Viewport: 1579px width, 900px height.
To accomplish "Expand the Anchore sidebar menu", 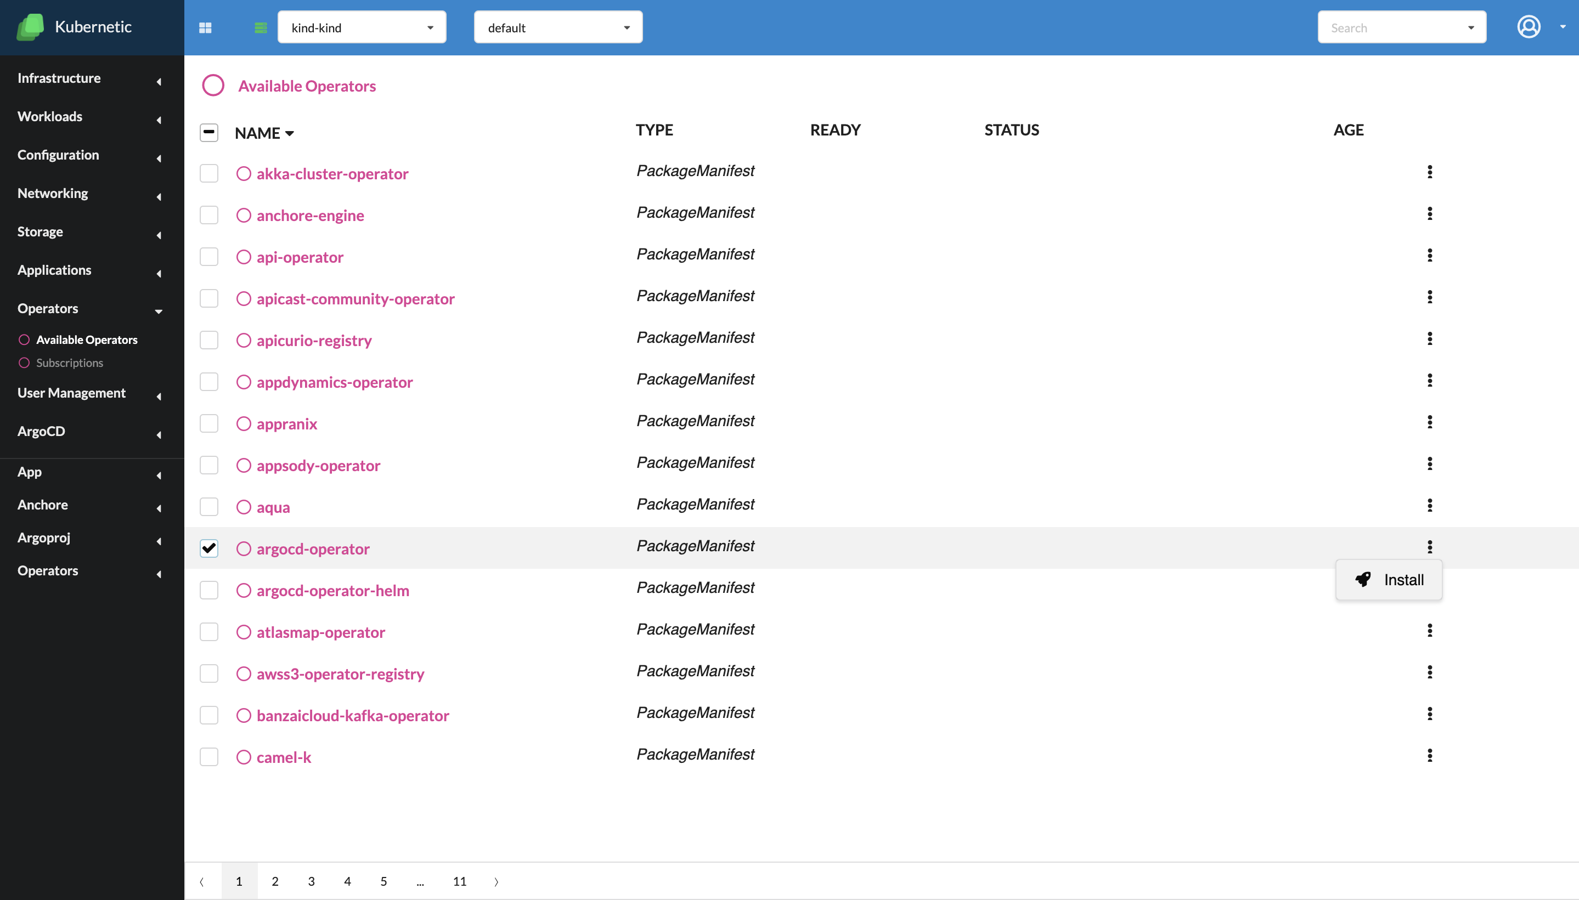I will 92,505.
